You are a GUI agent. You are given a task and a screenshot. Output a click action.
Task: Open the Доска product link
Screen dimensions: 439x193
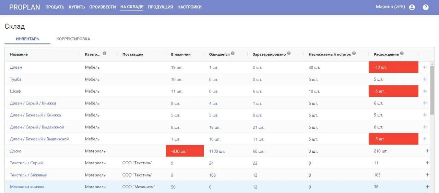[x=16, y=151]
